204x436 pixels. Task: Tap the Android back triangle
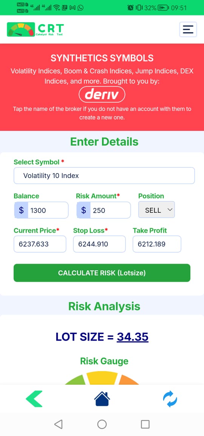click(58, 424)
